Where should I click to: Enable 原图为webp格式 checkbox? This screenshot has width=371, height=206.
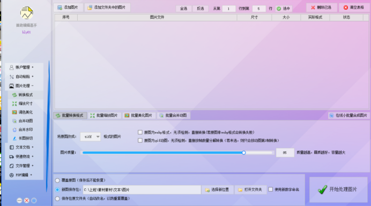click(x=140, y=132)
